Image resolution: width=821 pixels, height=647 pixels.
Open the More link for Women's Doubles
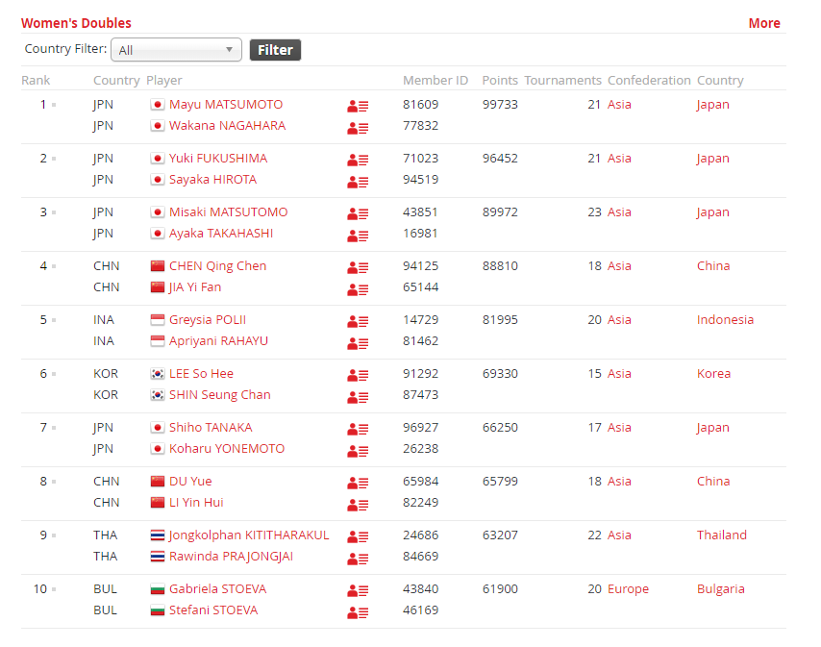(764, 23)
